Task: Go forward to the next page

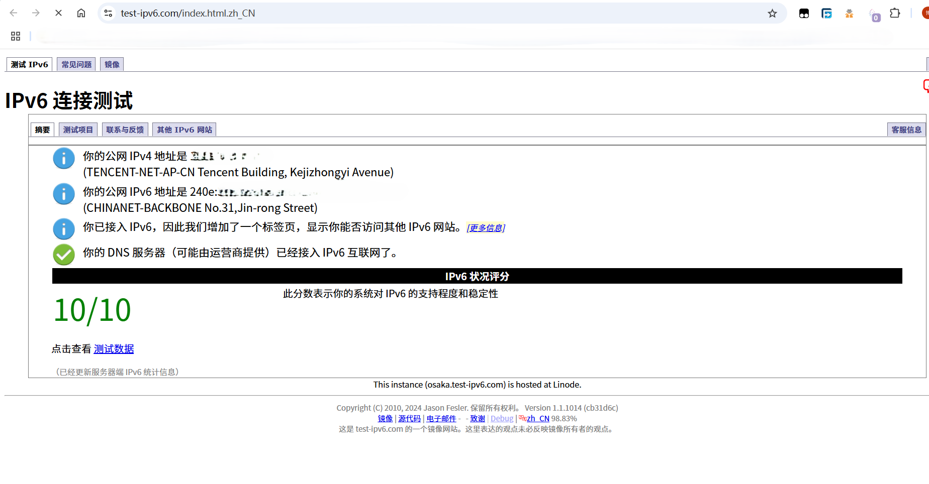Action: point(36,13)
